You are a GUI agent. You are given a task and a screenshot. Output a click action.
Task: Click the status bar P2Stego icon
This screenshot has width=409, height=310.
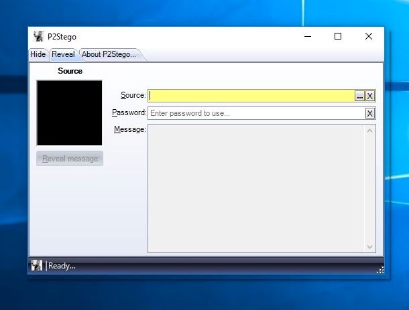(37, 265)
